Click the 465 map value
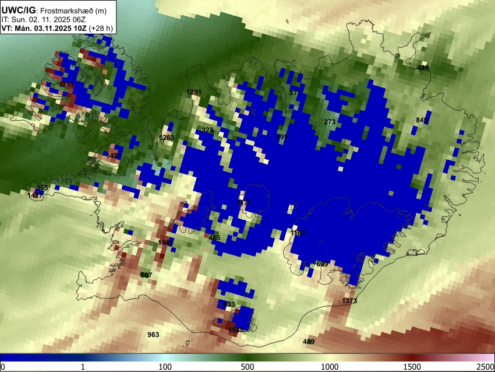Image resolution: width=495 pixels, height=372 pixels. [214, 238]
